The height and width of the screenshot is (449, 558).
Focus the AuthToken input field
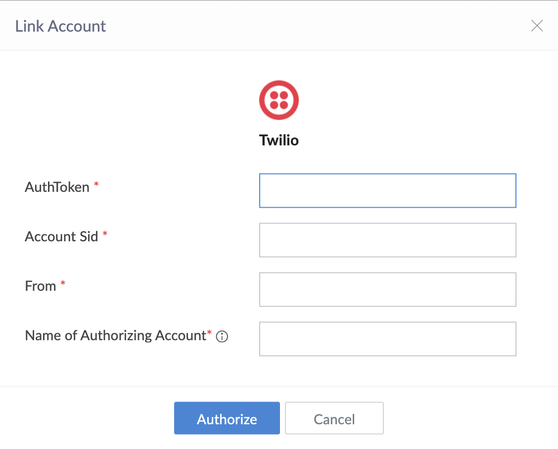click(x=387, y=190)
